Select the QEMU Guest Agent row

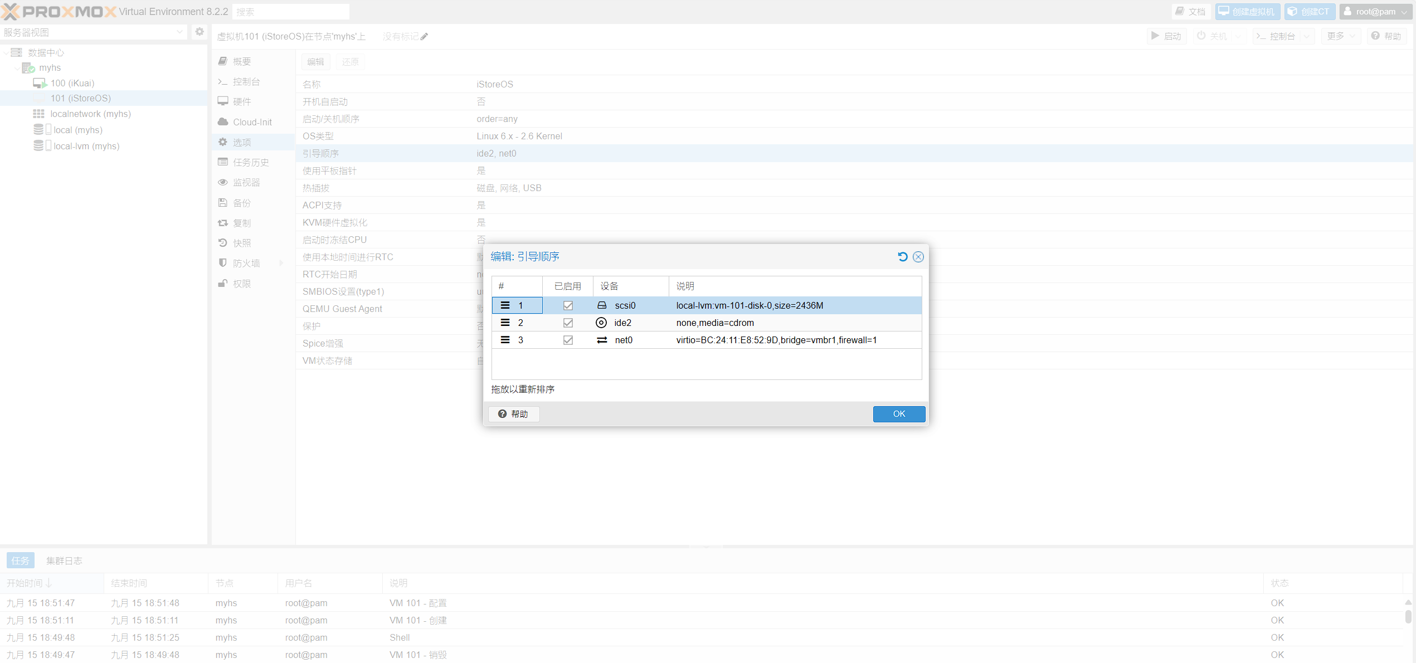[x=855, y=309]
